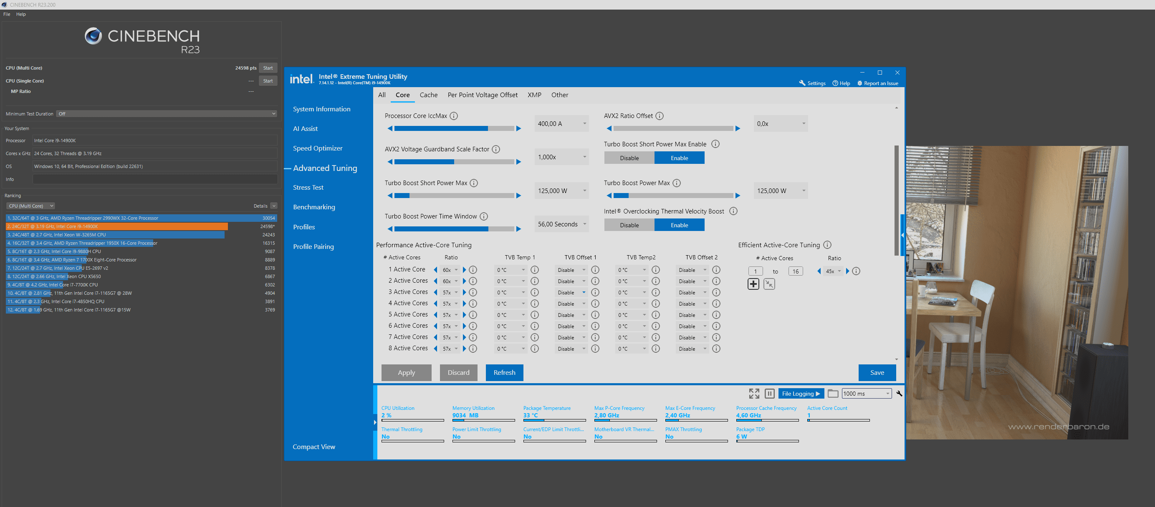Viewport: 1155px width, 507px height.
Task: Start Cinebench CPU (Multi Core) test
Action: coord(268,68)
